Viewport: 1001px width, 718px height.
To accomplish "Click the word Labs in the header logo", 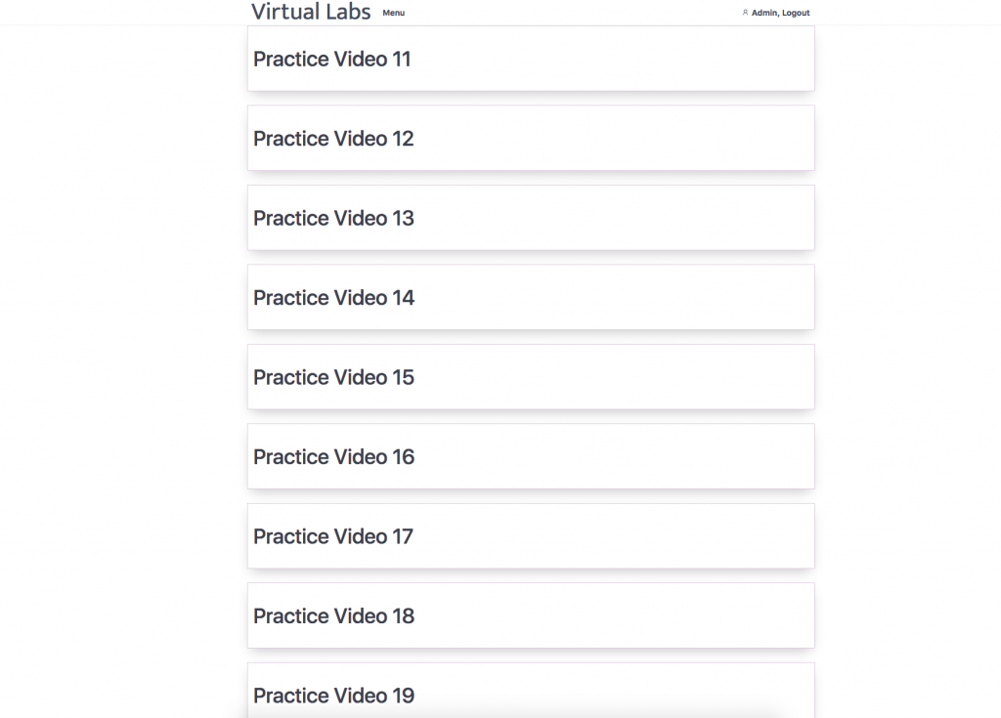I will pos(347,12).
